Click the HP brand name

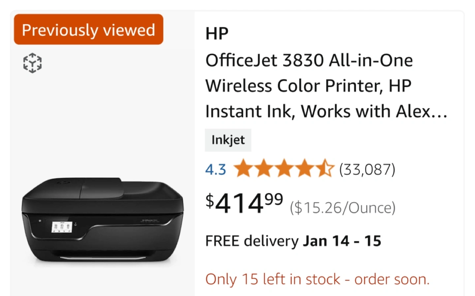pyautogui.click(x=217, y=33)
